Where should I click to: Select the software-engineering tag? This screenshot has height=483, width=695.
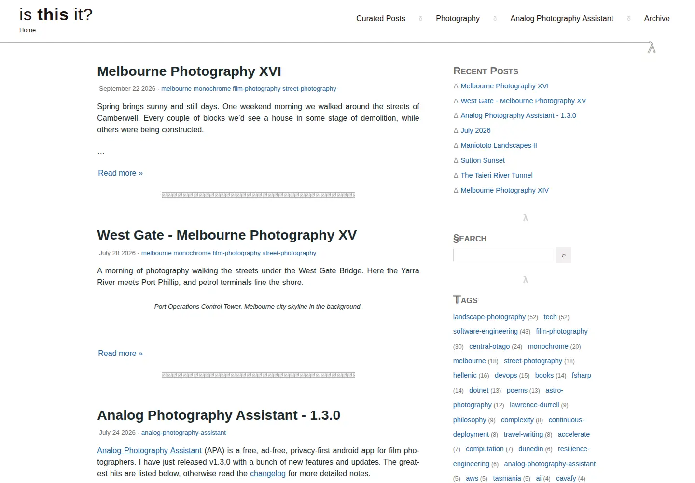tap(486, 331)
